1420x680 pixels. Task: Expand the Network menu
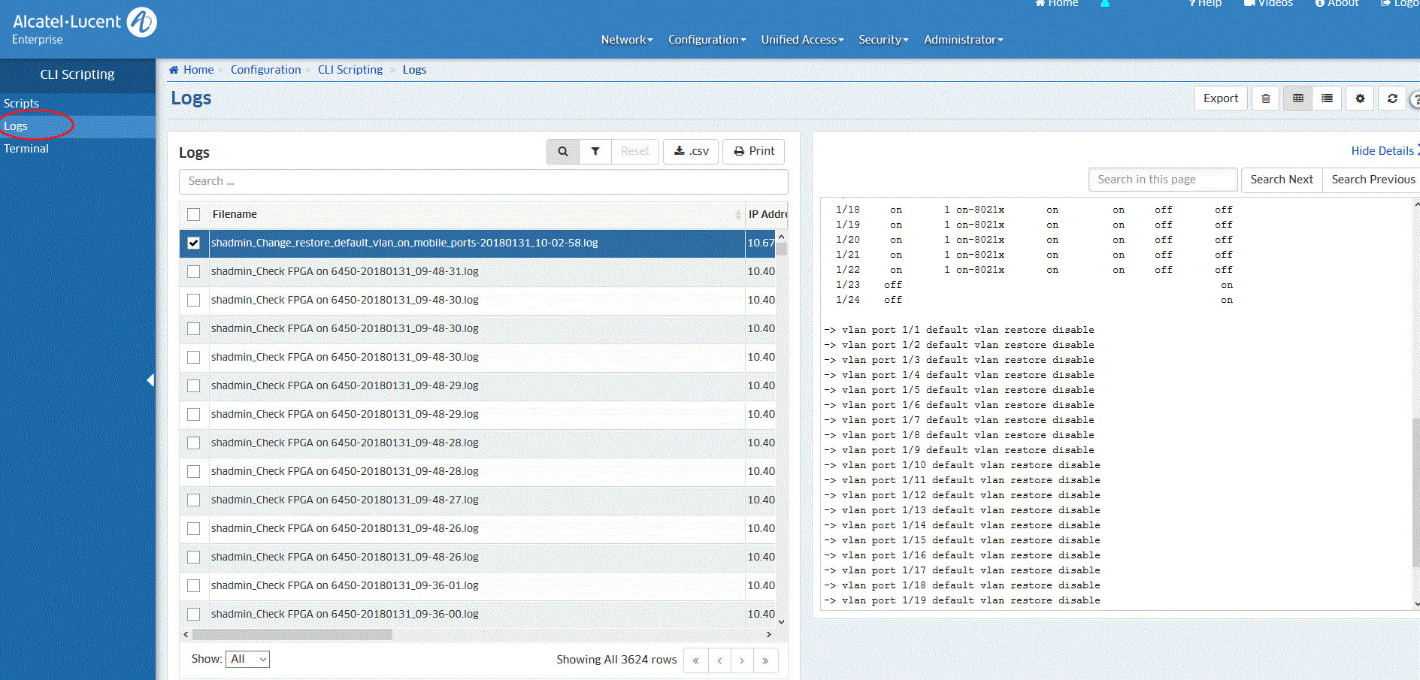(x=626, y=40)
